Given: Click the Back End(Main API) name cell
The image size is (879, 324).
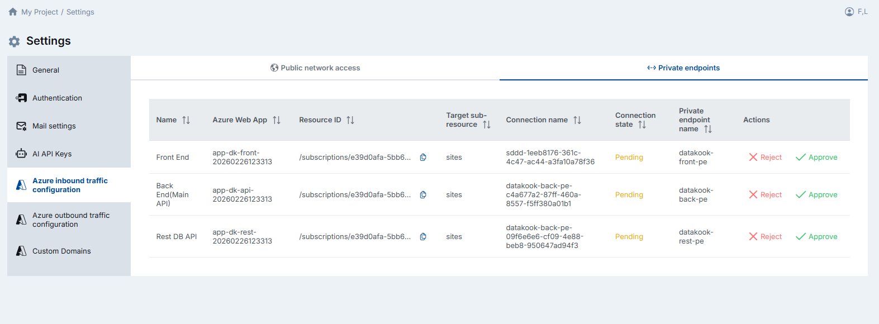Looking at the screenshot, I should pos(173,194).
